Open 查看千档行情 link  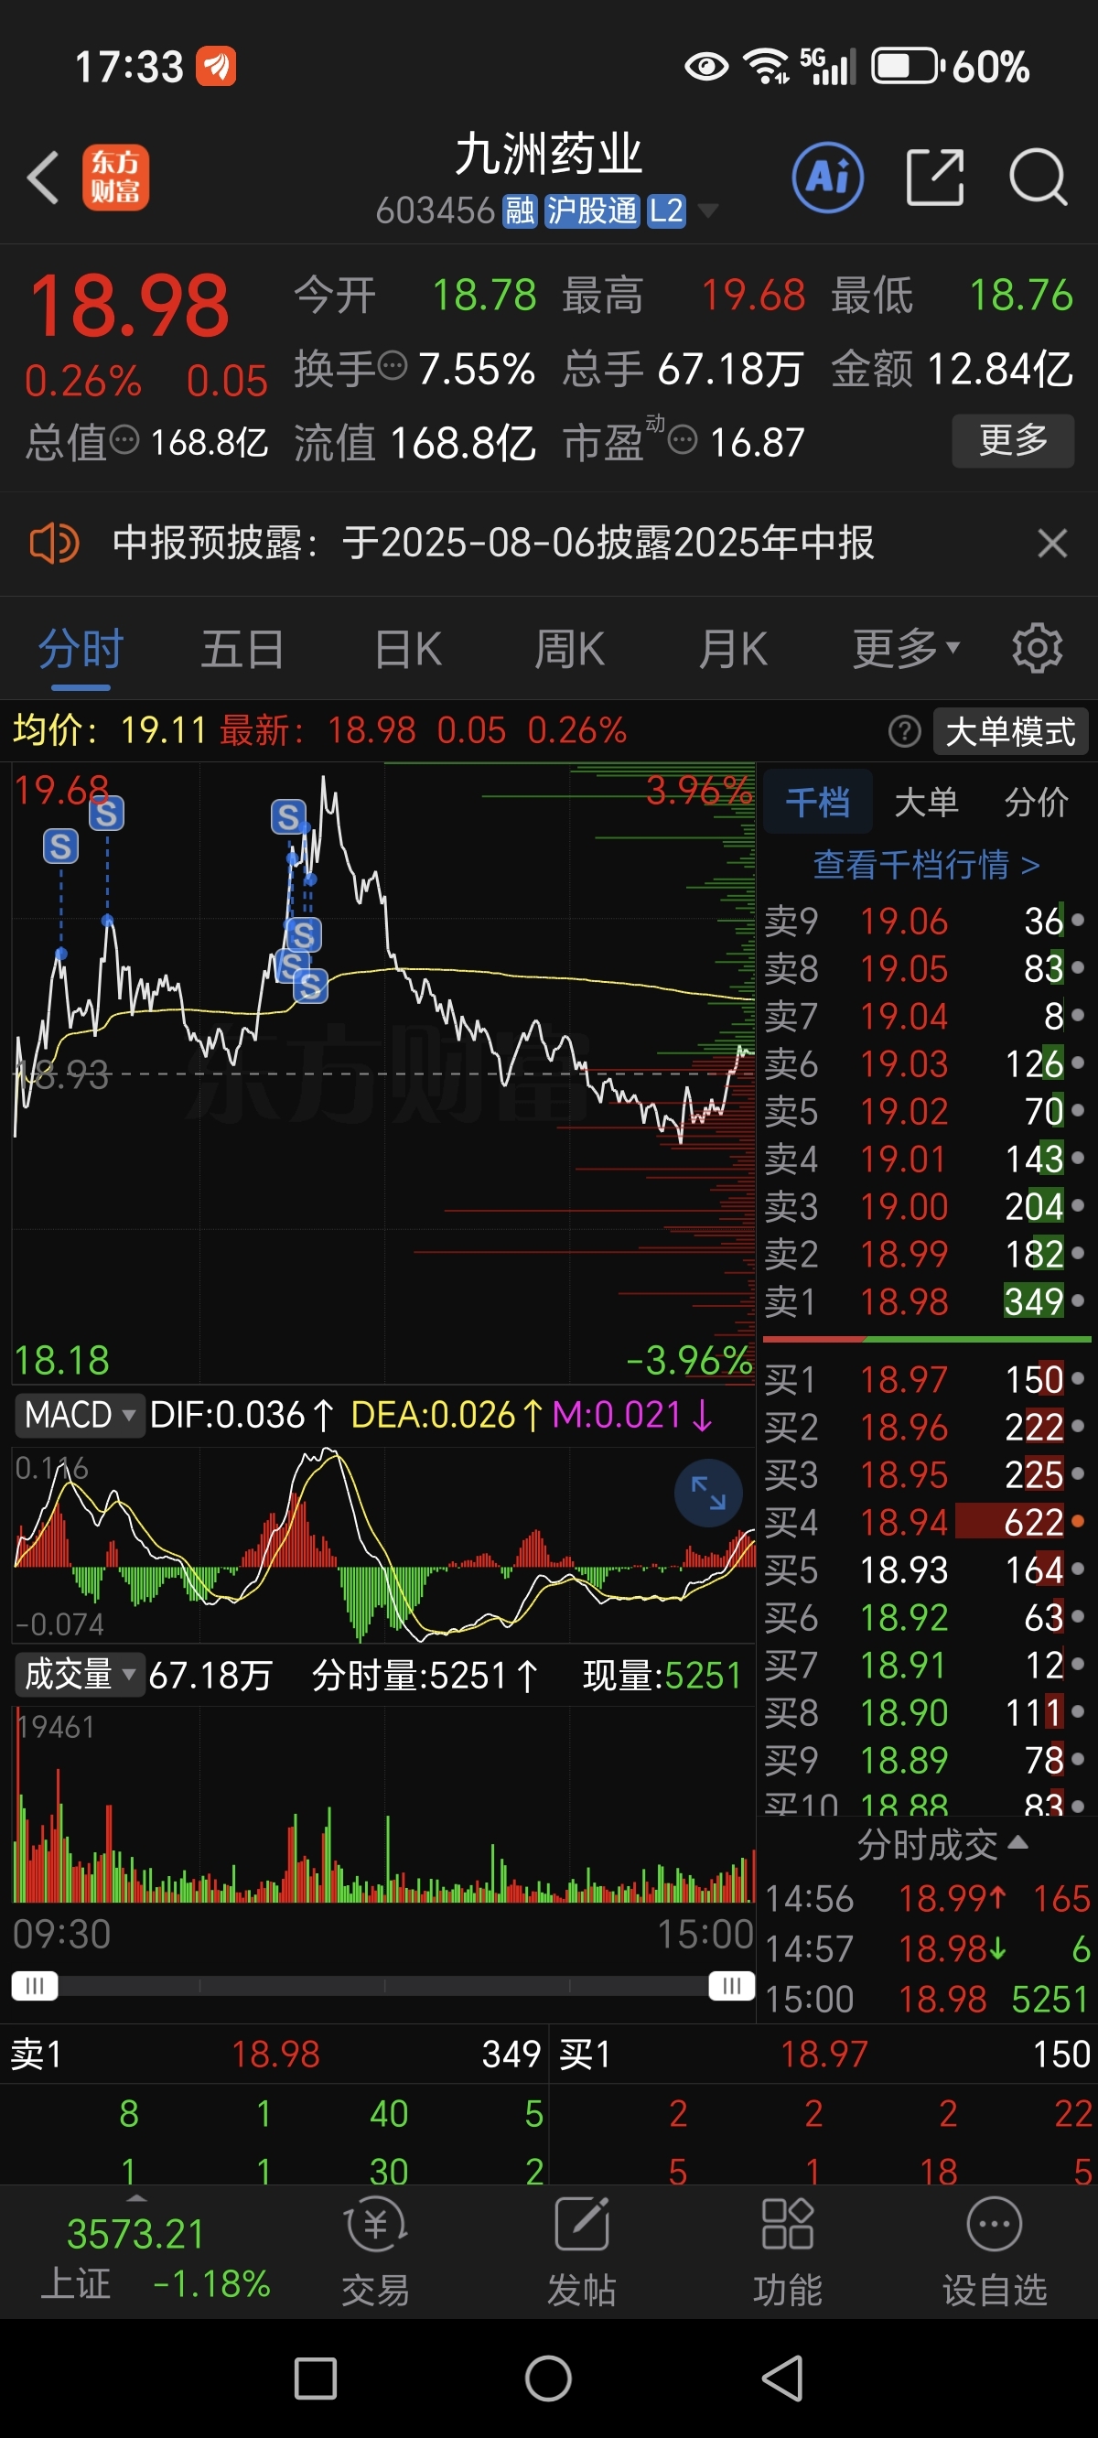coord(927,864)
